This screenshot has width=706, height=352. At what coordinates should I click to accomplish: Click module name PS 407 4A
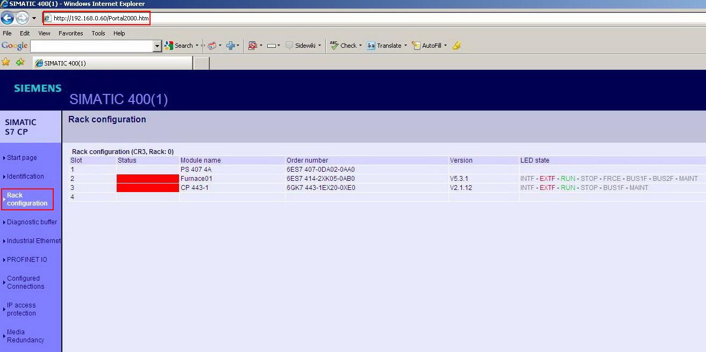[x=196, y=170]
